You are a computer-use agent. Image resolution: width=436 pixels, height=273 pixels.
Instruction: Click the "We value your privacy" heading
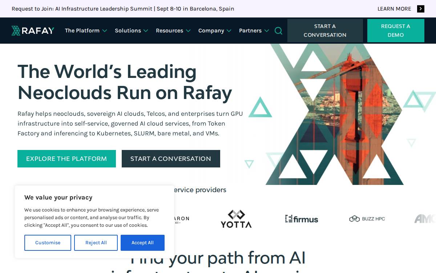(x=58, y=197)
